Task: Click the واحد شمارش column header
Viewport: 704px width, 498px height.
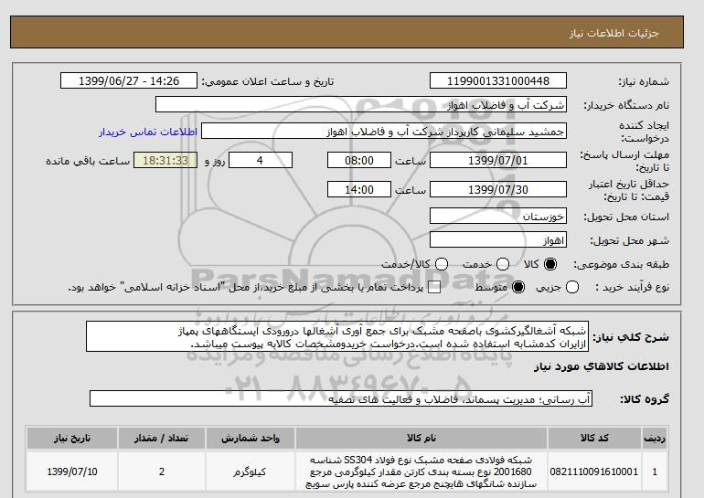Action: (x=251, y=438)
